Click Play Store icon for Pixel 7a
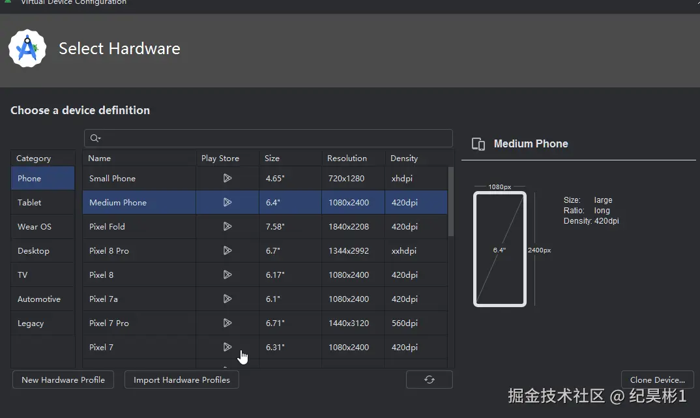The image size is (700, 418). [x=227, y=299]
